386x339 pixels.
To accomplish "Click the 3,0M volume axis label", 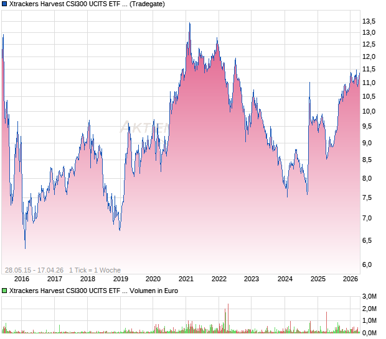I will (369, 297).
